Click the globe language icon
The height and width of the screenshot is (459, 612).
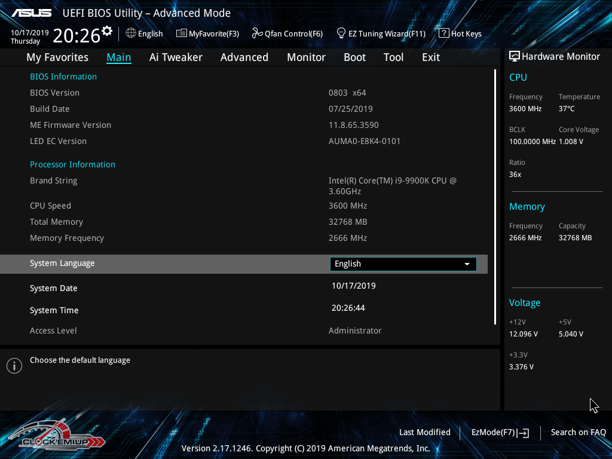tap(131, 33)
